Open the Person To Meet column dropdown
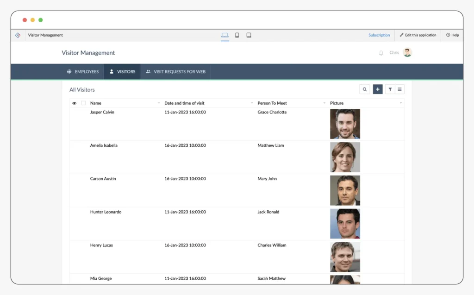Screen dimensions: 474x295 (324, 103)
